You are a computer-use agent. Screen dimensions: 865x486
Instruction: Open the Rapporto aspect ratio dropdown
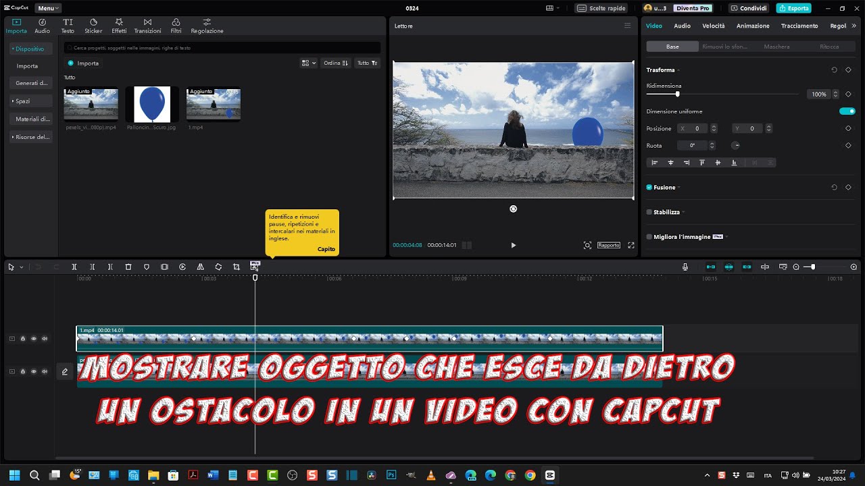tap(609, 245)
